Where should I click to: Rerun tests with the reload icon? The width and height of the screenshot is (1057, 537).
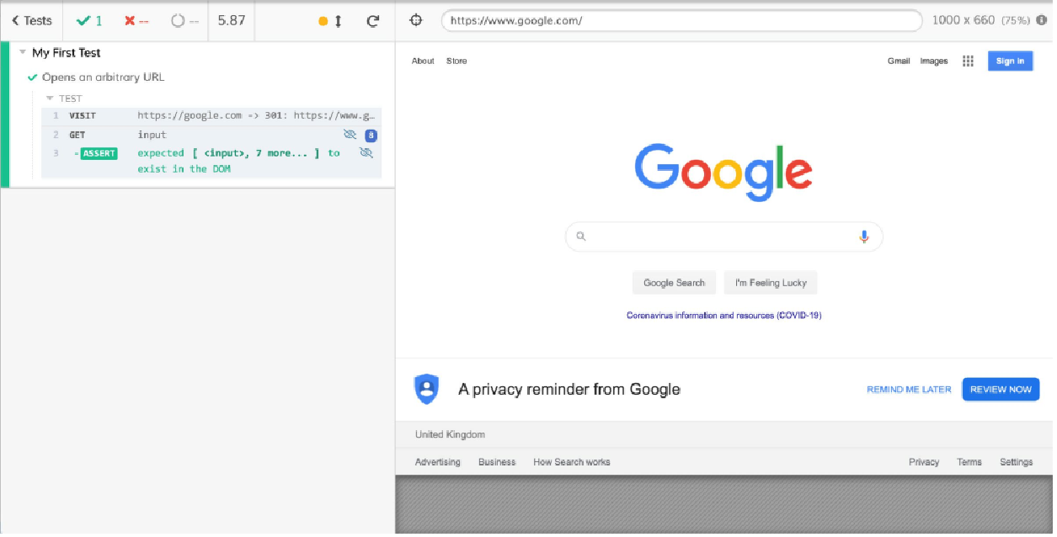373,21
